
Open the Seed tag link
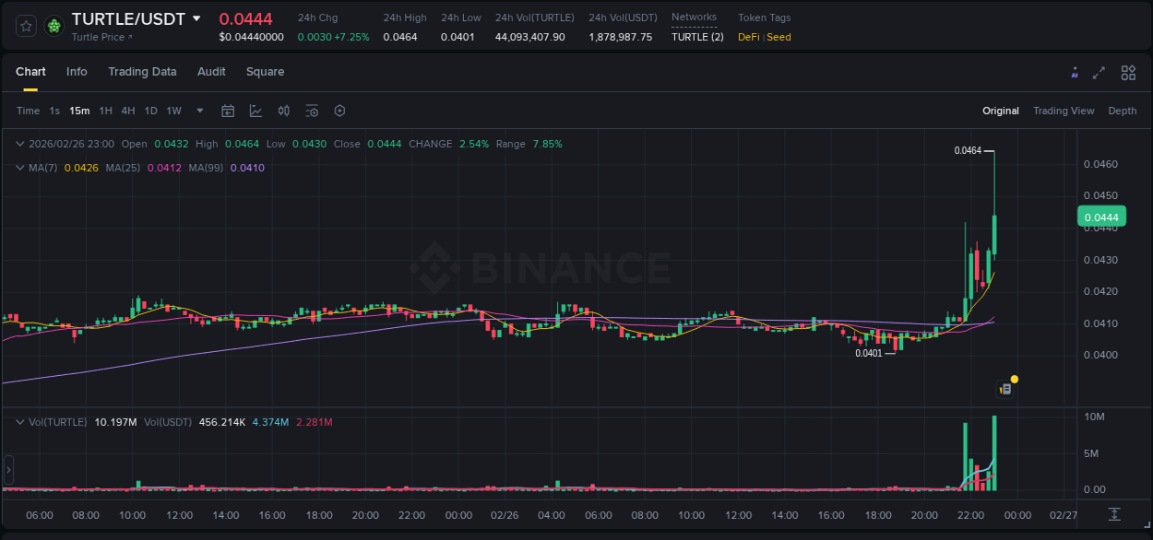pos(778,37)
